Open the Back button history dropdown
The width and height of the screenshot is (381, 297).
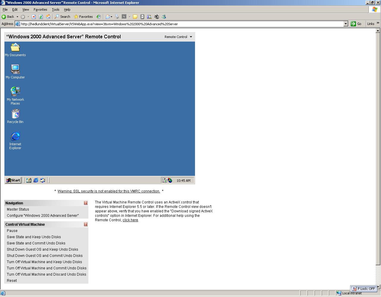(17, 17)
